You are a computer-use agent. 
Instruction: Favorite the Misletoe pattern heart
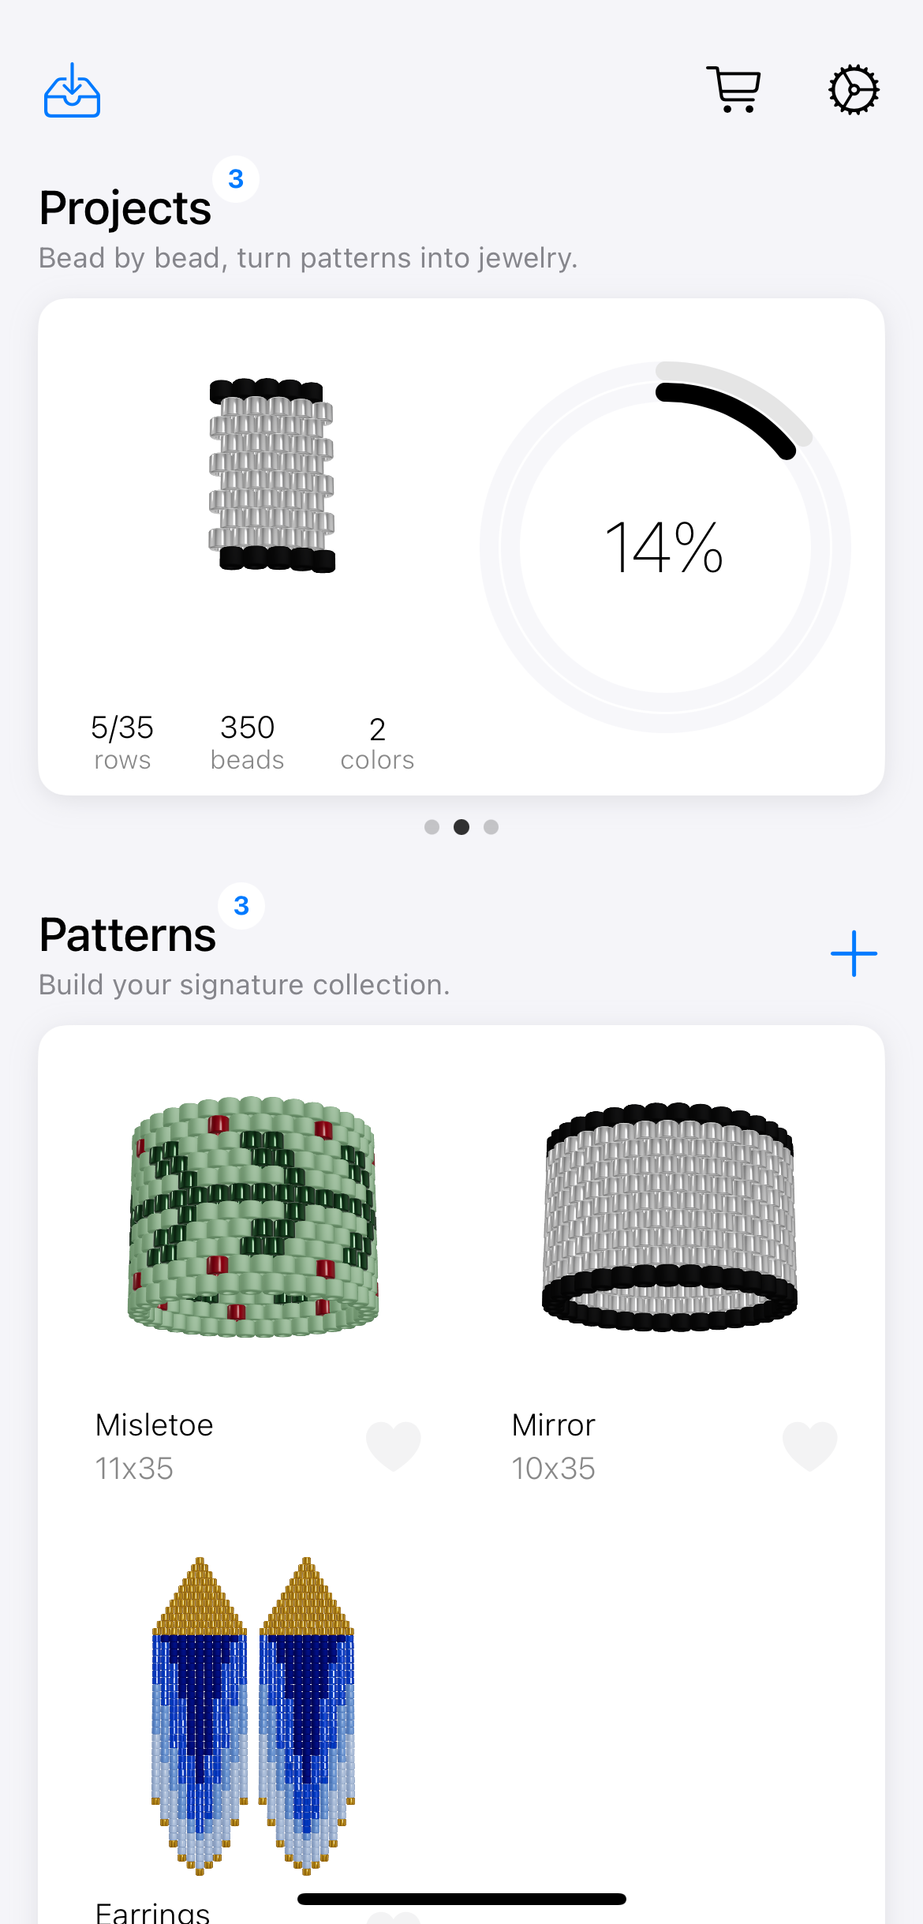point(393,1446)
